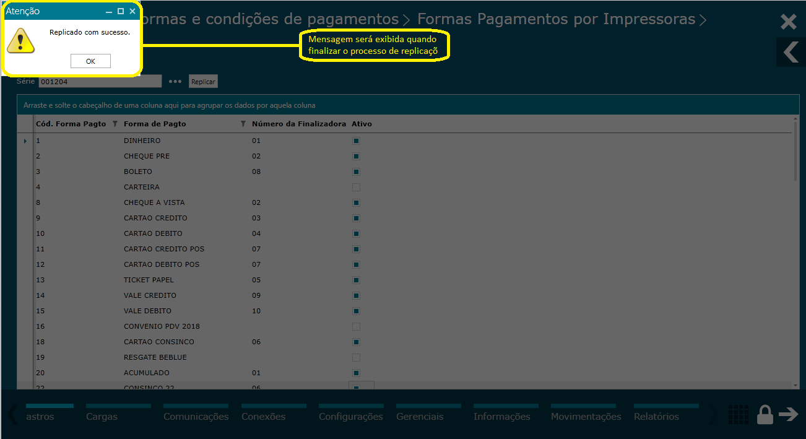Sort by the Ativo column header
The height and width of the screenshot is (439, 806).
362,124
